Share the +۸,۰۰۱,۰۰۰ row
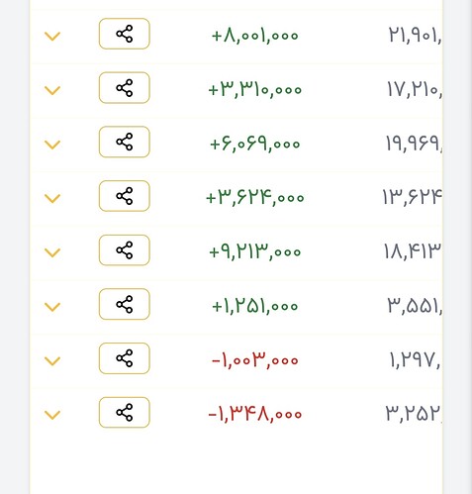 (125, 34)
